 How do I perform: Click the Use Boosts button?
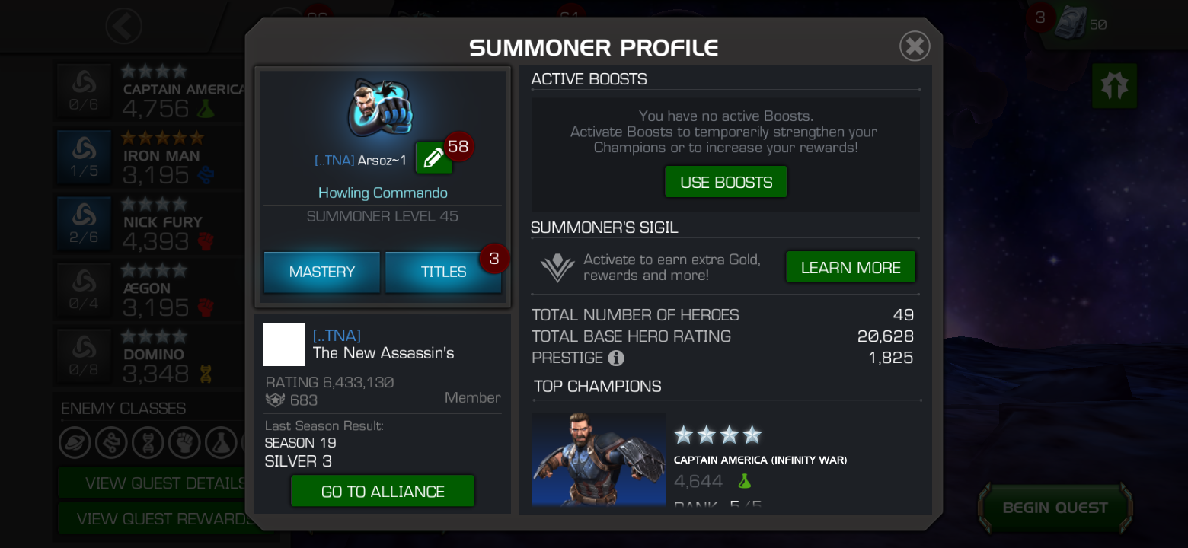click(726, 182)
